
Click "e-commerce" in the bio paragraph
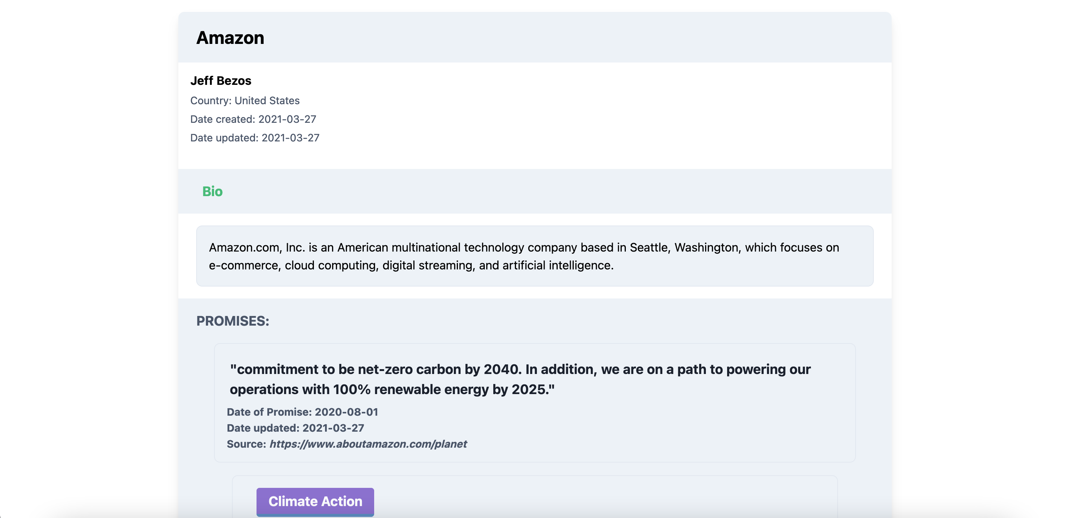(243, 265)
